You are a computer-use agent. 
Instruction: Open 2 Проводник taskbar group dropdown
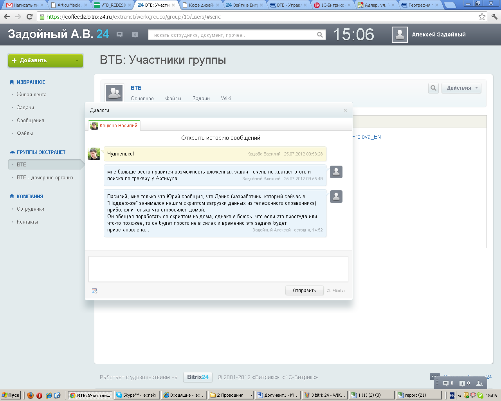[251, 395]
